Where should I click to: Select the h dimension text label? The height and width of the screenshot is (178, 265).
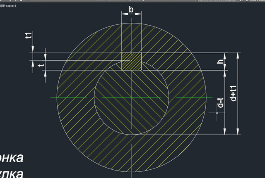(x=221, y=61)
